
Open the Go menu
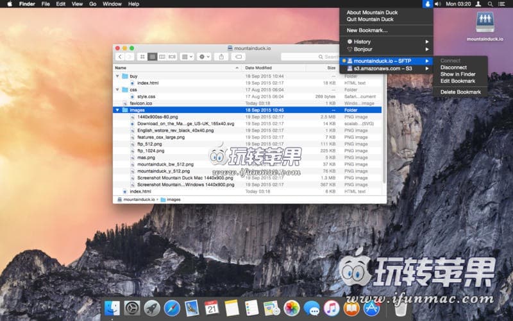pos(93,4)
